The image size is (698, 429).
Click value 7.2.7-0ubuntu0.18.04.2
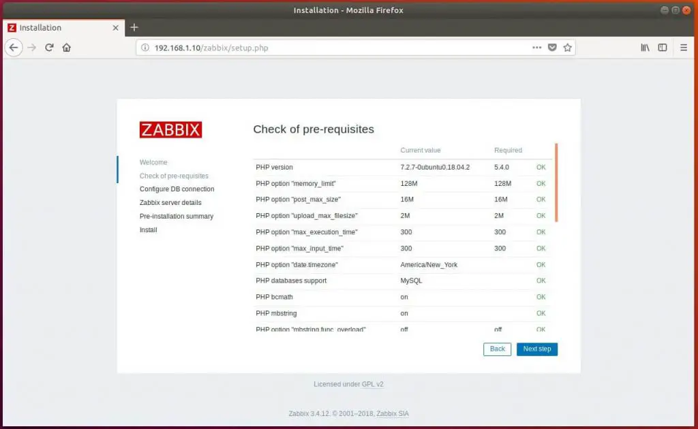tap(435, 167)
